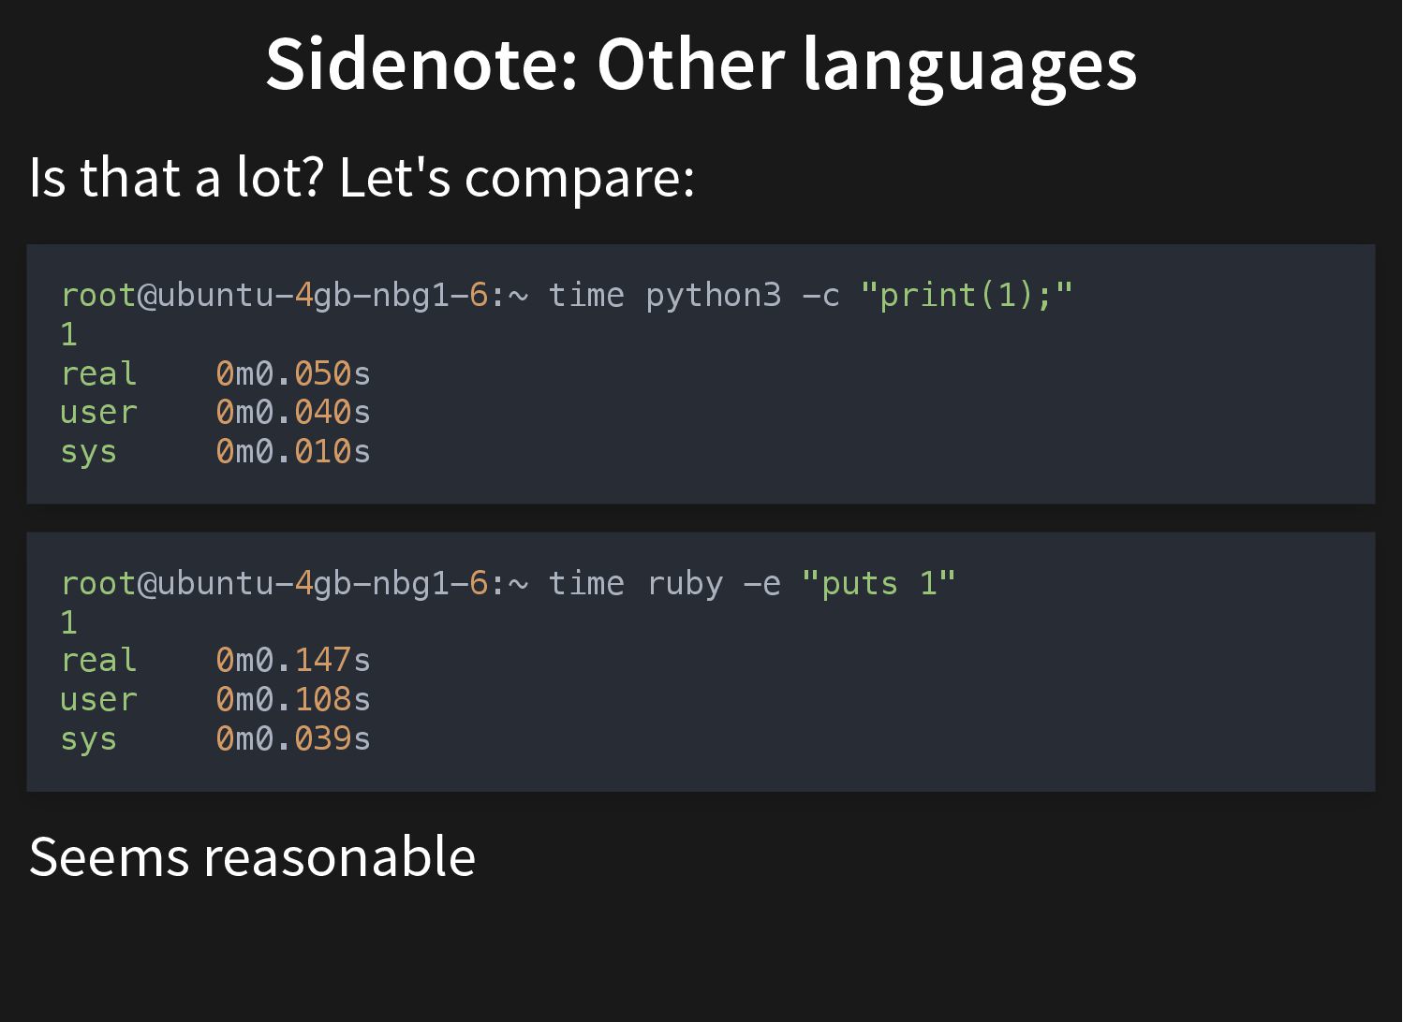The width and height of the screenshot is (1403, 1022).
Task: Click 'time' keyword in the ruby command
Action: 586,584
